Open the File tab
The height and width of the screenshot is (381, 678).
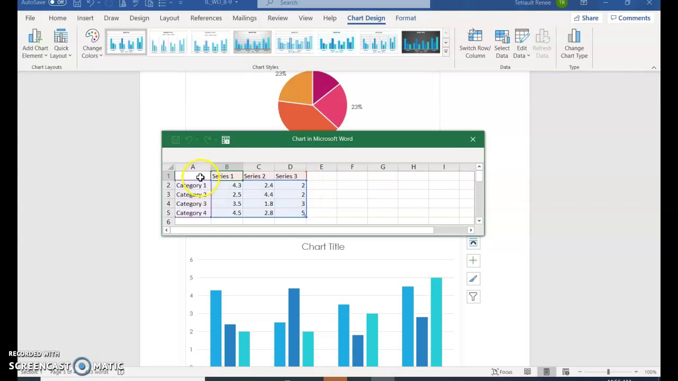30,18
